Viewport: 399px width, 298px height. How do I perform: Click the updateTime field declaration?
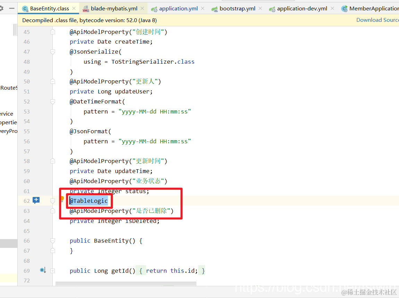(x=111, y=171)
